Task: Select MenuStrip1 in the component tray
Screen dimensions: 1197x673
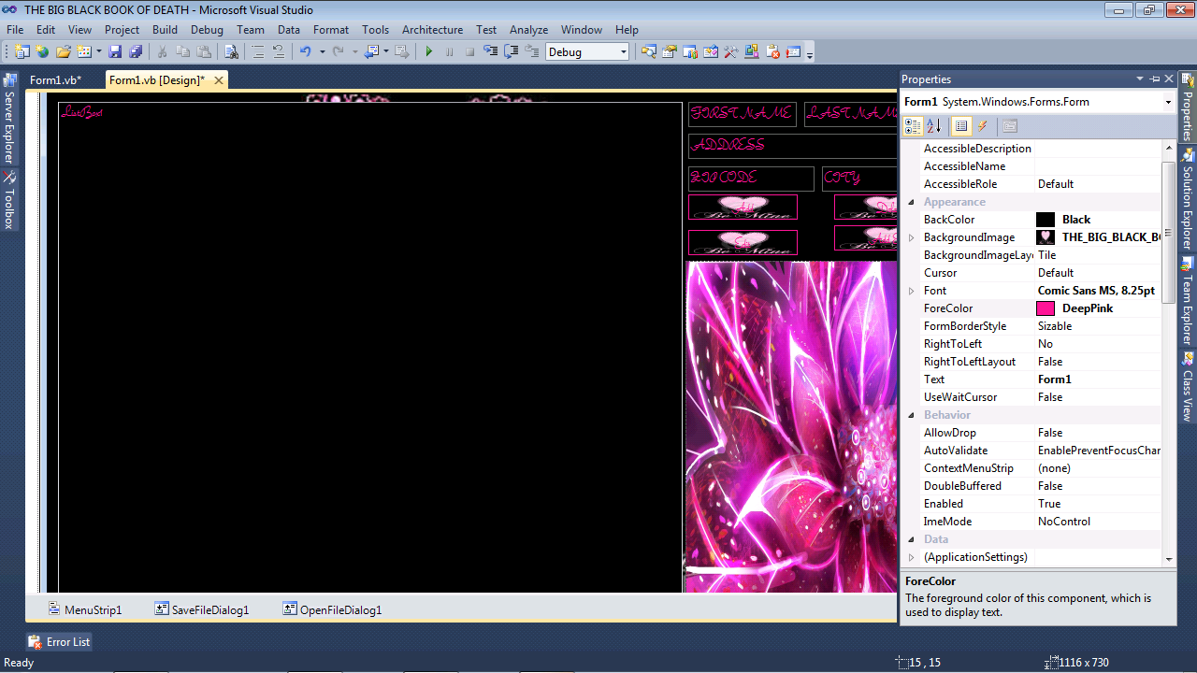Action: pyautogui.click(x=85, y=609)
